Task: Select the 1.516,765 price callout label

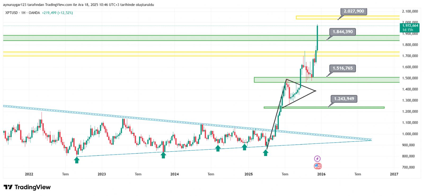Action: [x=343, y=68]
